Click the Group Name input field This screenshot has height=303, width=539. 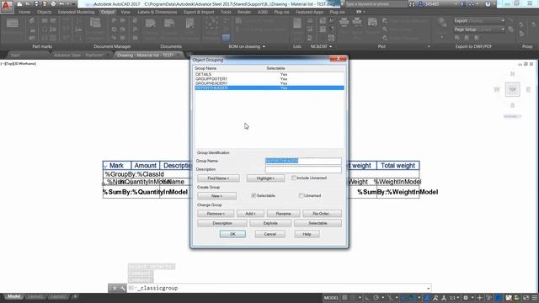pos(303,161)
